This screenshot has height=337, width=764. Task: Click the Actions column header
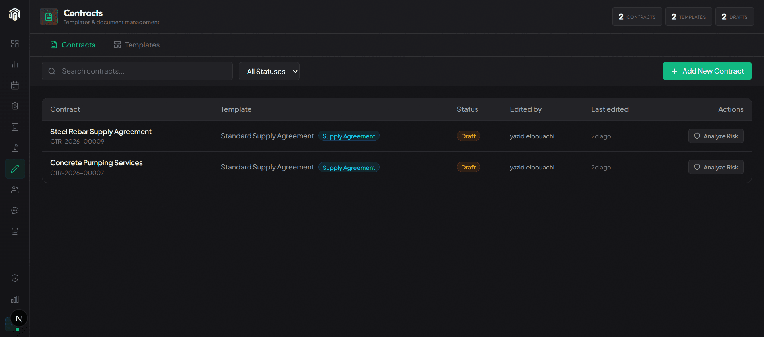pyautogui.click(x=731, y=109)
